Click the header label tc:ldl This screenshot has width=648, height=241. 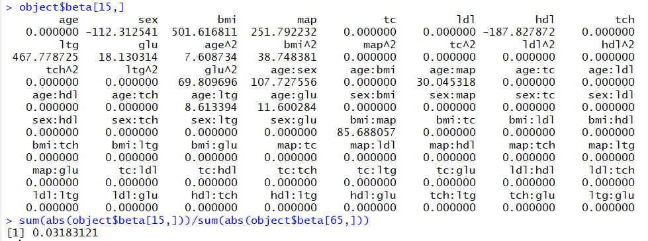(x=138, y=170)
